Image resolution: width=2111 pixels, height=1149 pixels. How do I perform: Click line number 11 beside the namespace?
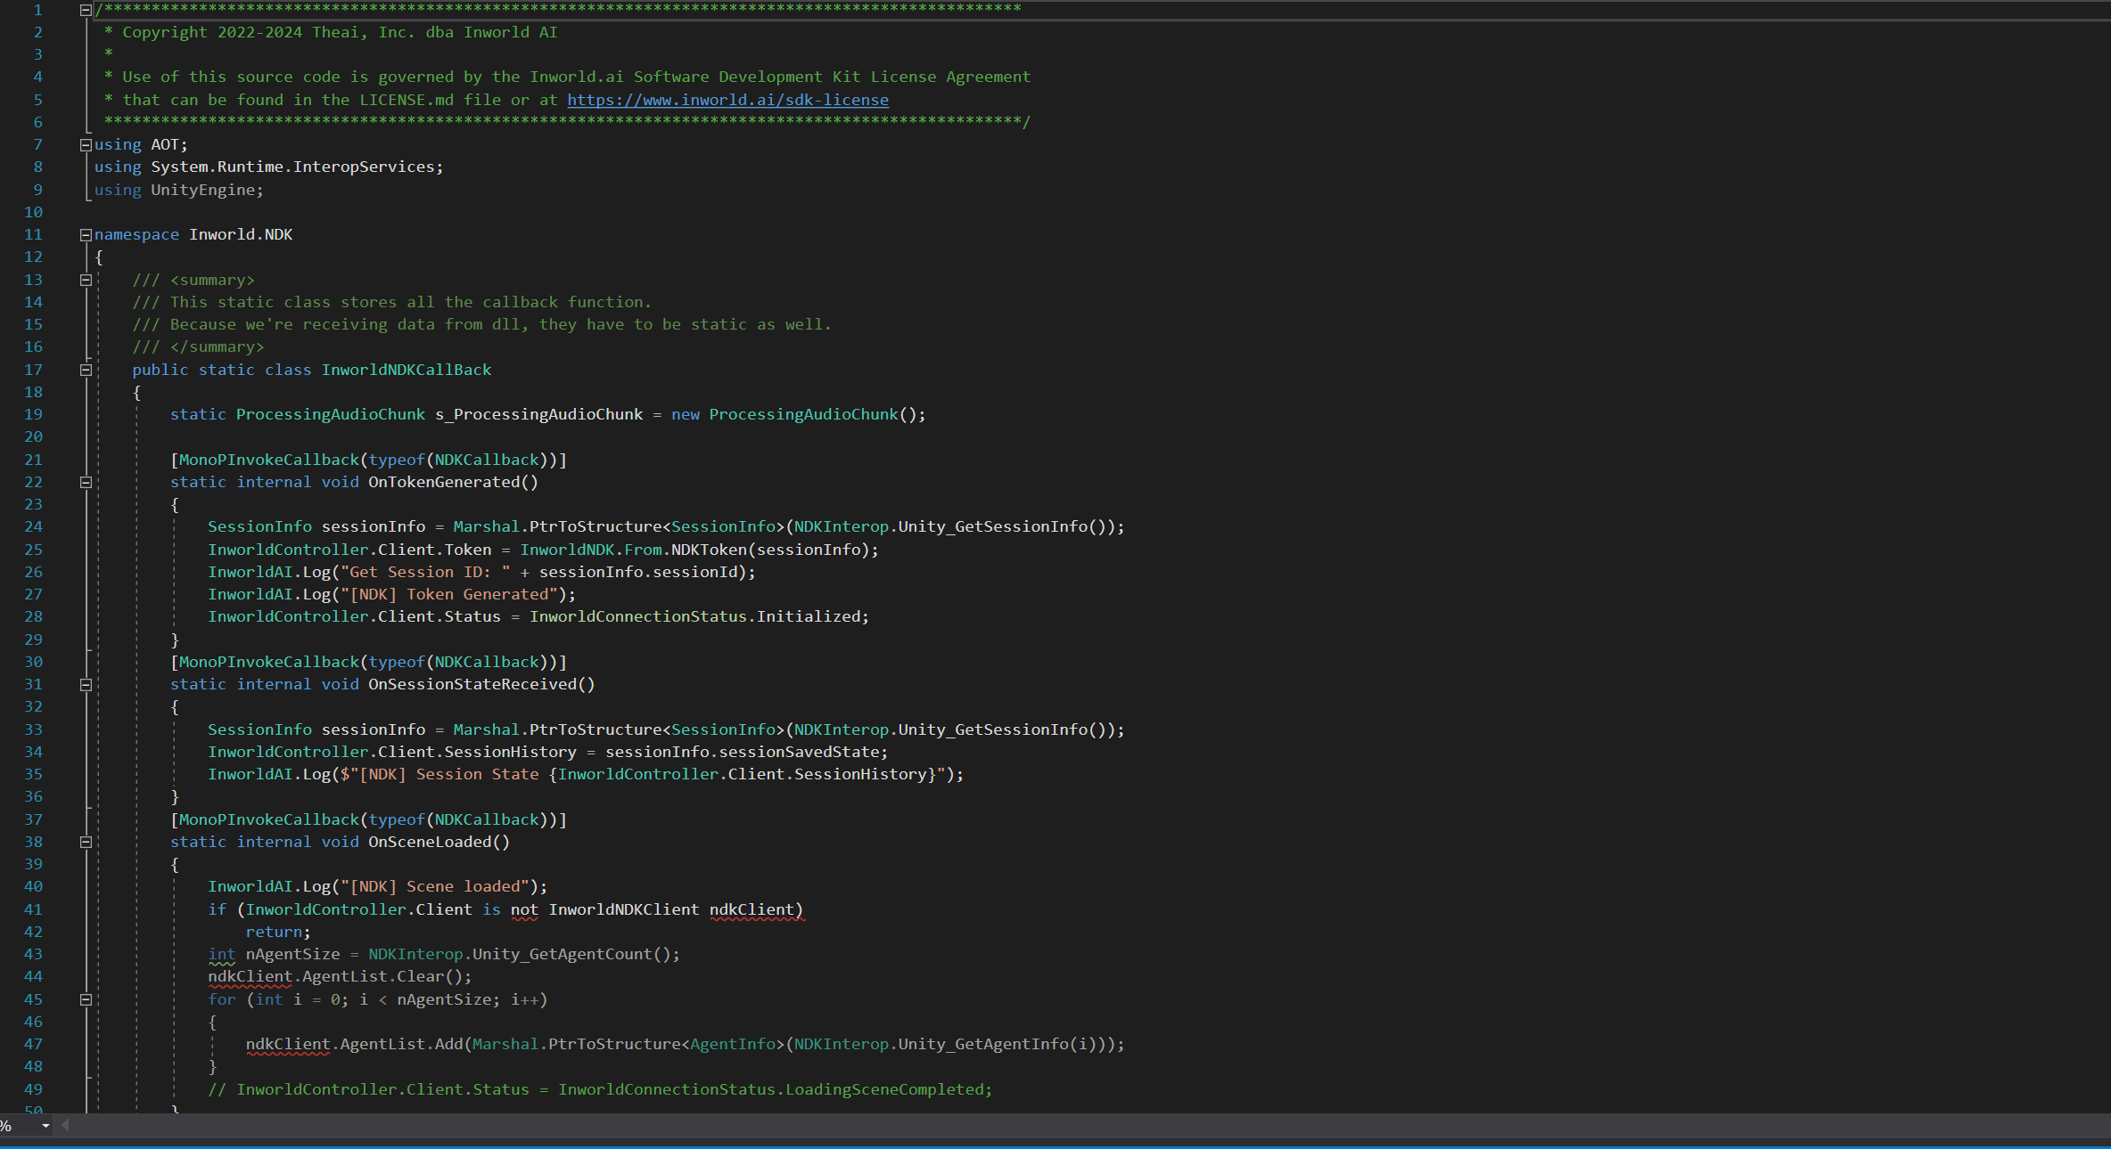point(33,234)
